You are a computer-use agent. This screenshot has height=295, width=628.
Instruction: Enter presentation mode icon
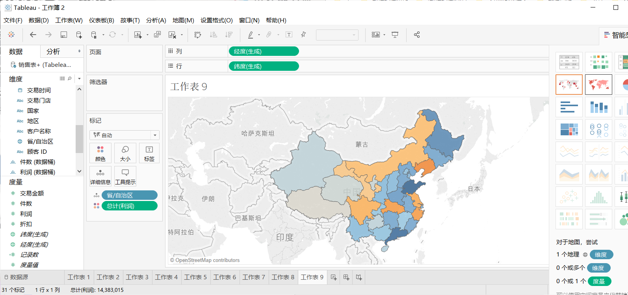395,35
